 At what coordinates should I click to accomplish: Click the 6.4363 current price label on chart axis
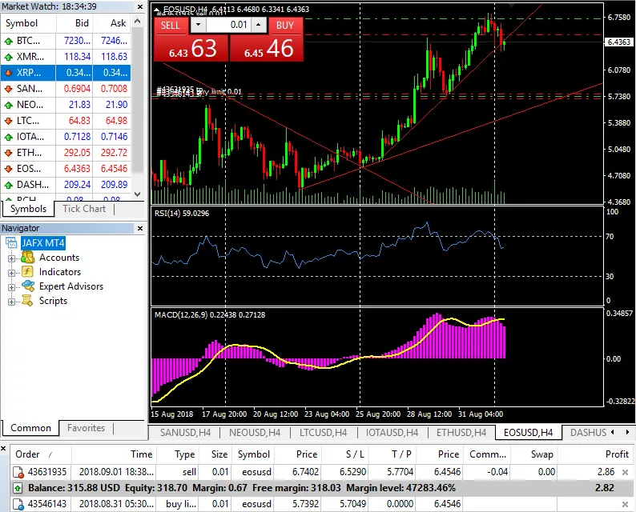(619, 42)
